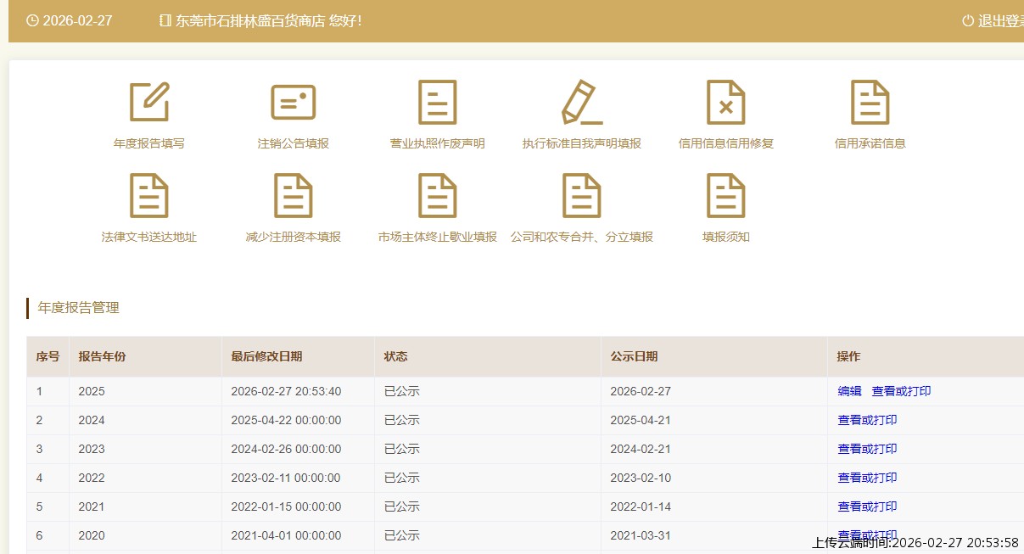Click the 报告年份 column header

(102, 356)
